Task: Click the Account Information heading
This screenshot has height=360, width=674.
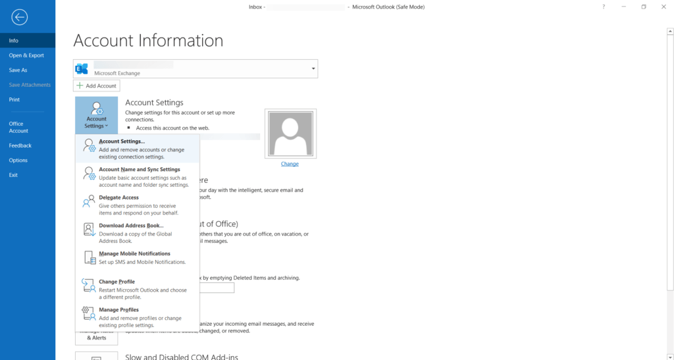Action: [x=148, y=40]
